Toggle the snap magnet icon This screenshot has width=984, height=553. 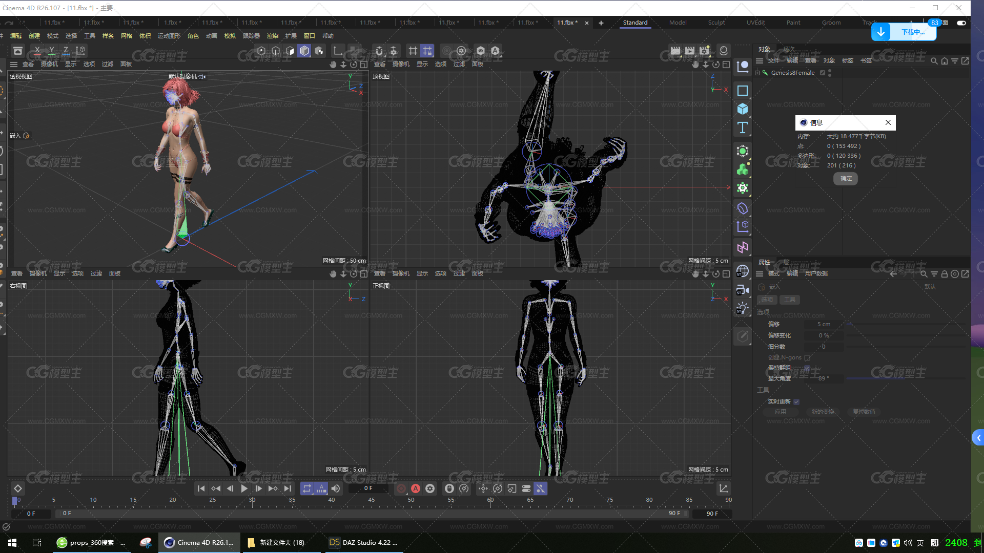379,51
